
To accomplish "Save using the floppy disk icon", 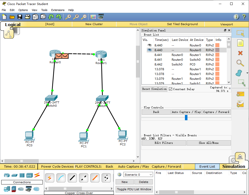I will click(20, 17).
